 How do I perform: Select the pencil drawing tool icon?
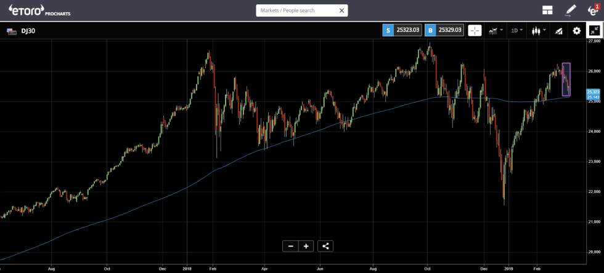570,10
